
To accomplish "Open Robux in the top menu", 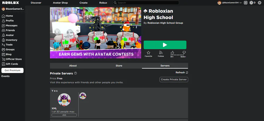I will [x=103, y=3].
